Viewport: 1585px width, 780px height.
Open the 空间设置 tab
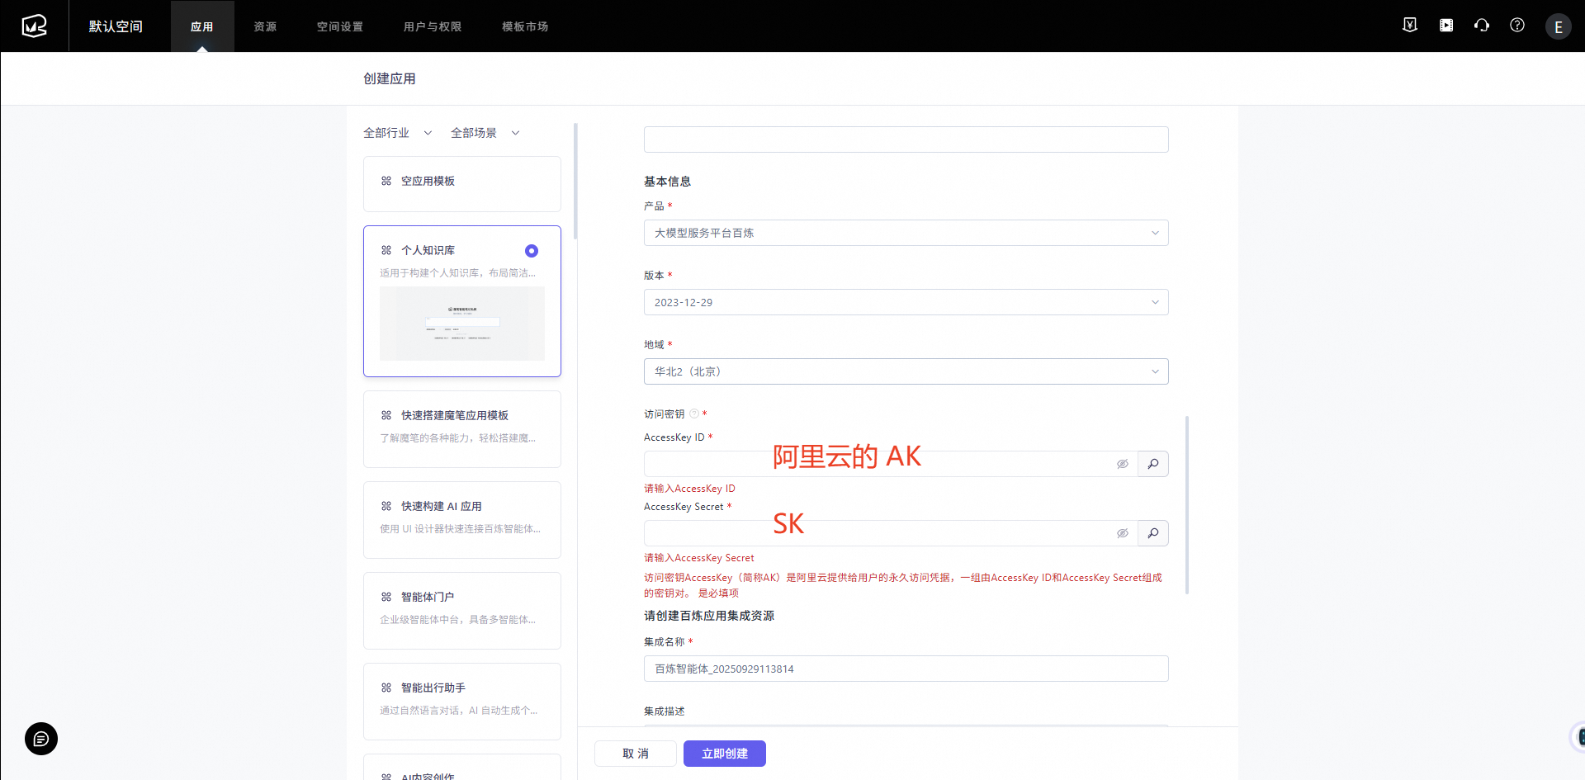pyautogui.click(x=340, y=26)
